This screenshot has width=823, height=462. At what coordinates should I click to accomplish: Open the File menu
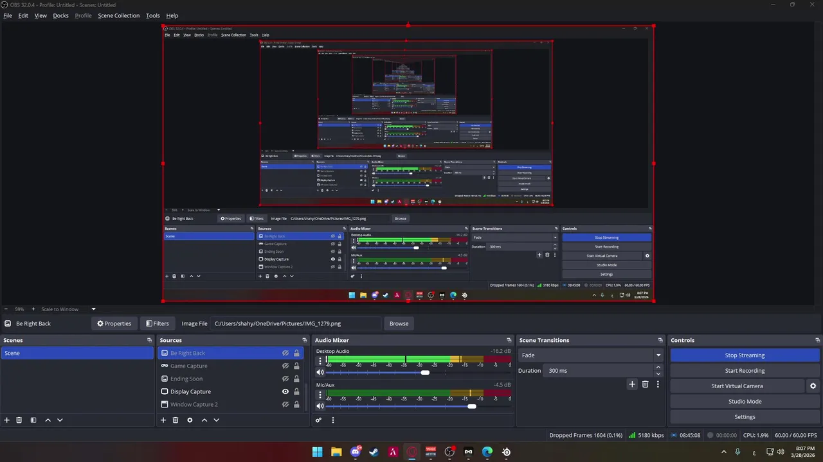(x=8, y=15)
